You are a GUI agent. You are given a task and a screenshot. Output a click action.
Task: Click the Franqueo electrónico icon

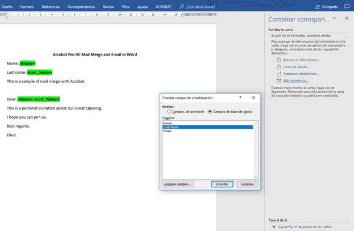(279, 74)
